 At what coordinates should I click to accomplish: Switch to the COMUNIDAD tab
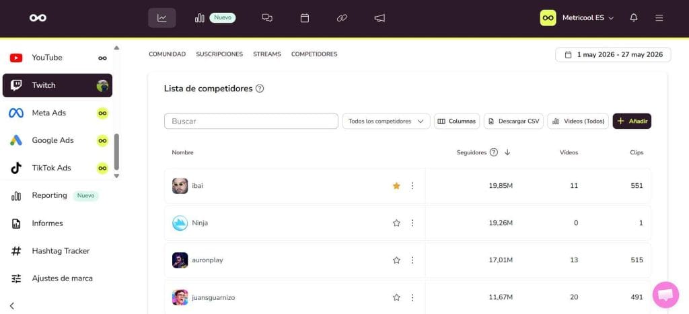(x=167, y=54)
